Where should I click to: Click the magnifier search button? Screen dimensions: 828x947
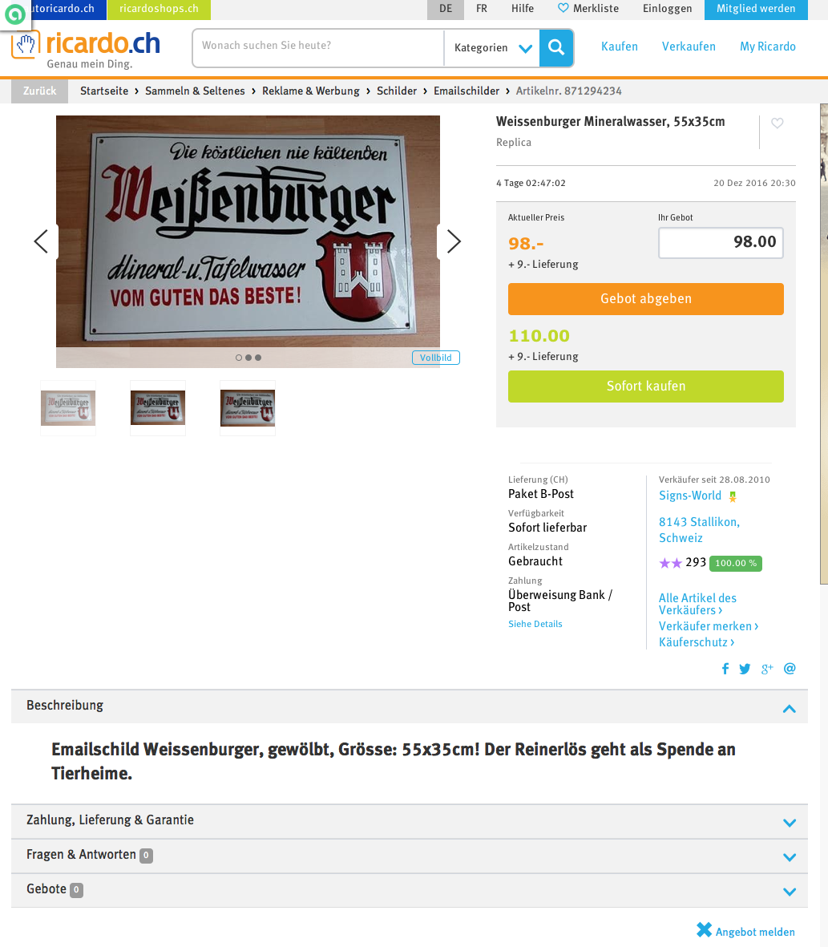click(555, 48)
